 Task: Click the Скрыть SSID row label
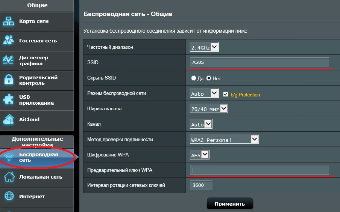click(x=102, y=78)
